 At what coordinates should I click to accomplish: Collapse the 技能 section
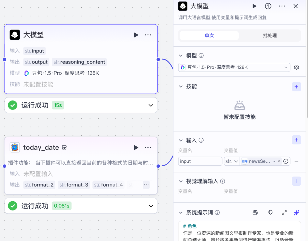pos(181,86)
